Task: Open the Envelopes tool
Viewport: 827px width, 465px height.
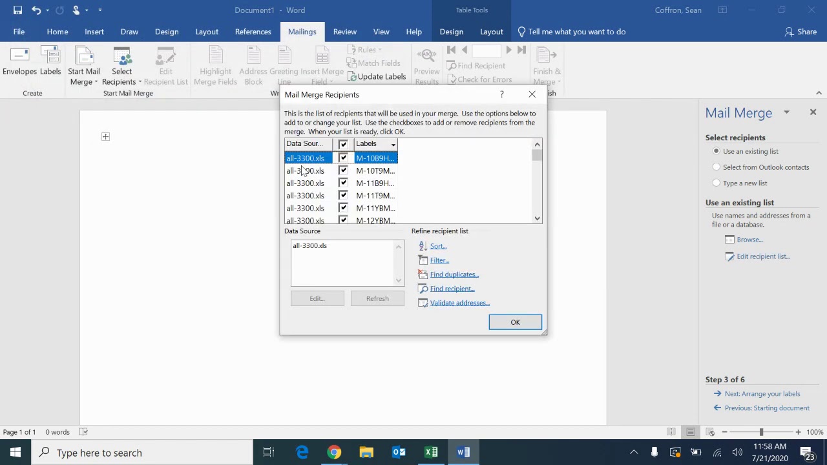Action: [x=19, y=62]
